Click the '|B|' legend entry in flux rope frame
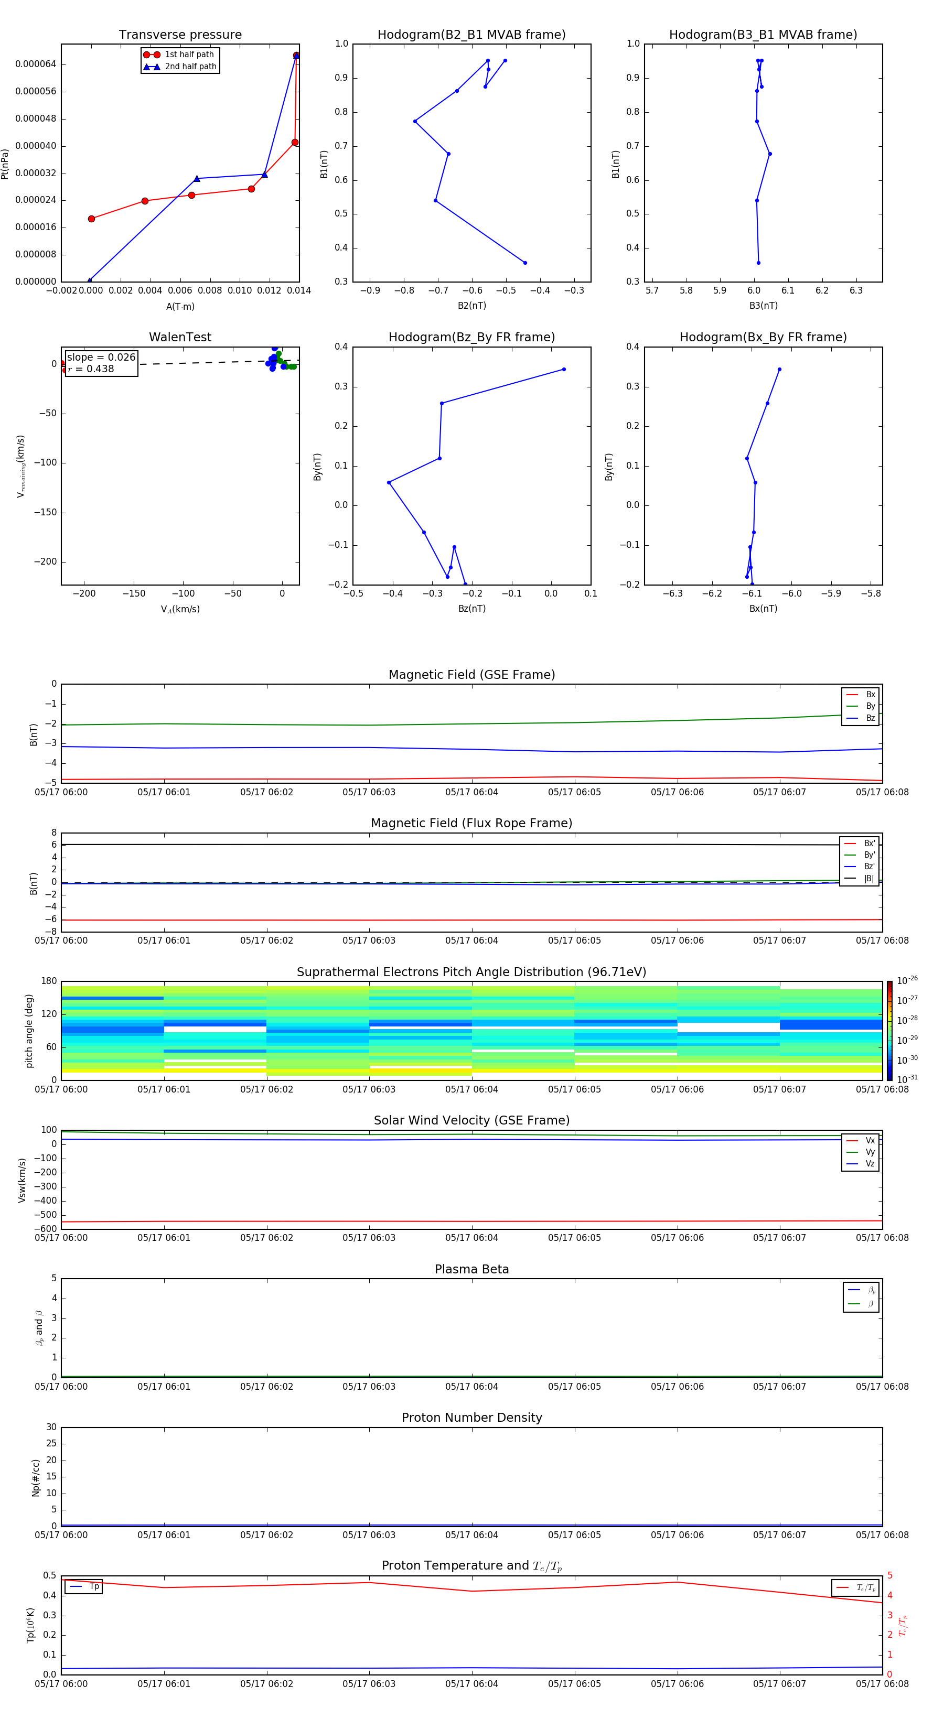 click(860, 879)
